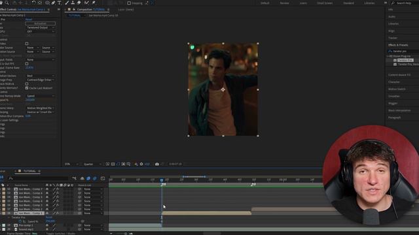The height and width of the screenshot is (235, 419).
Task: Open the graph editor in timeline
Action: [103, 178]
